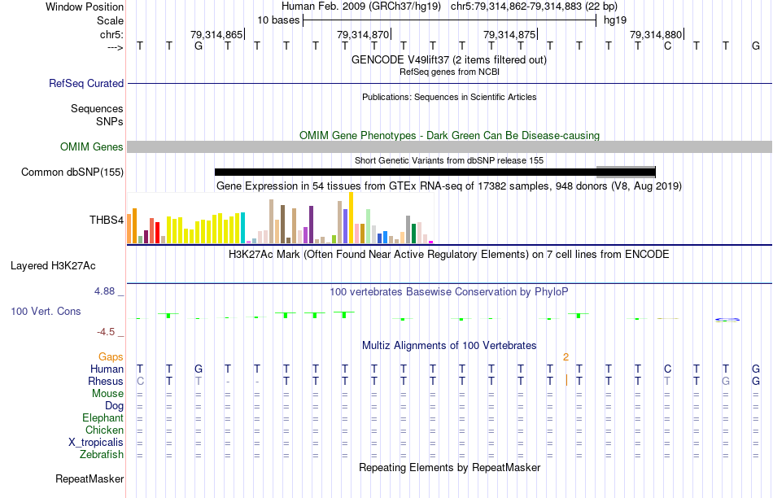Click the H3K27Ac Mark track title
The image size is (773, 498).
click(x=449, y=255)
